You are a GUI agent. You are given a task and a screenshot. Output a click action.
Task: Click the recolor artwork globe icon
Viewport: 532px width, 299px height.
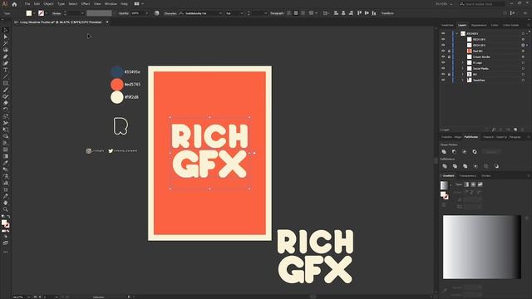[x=157, y=13]
